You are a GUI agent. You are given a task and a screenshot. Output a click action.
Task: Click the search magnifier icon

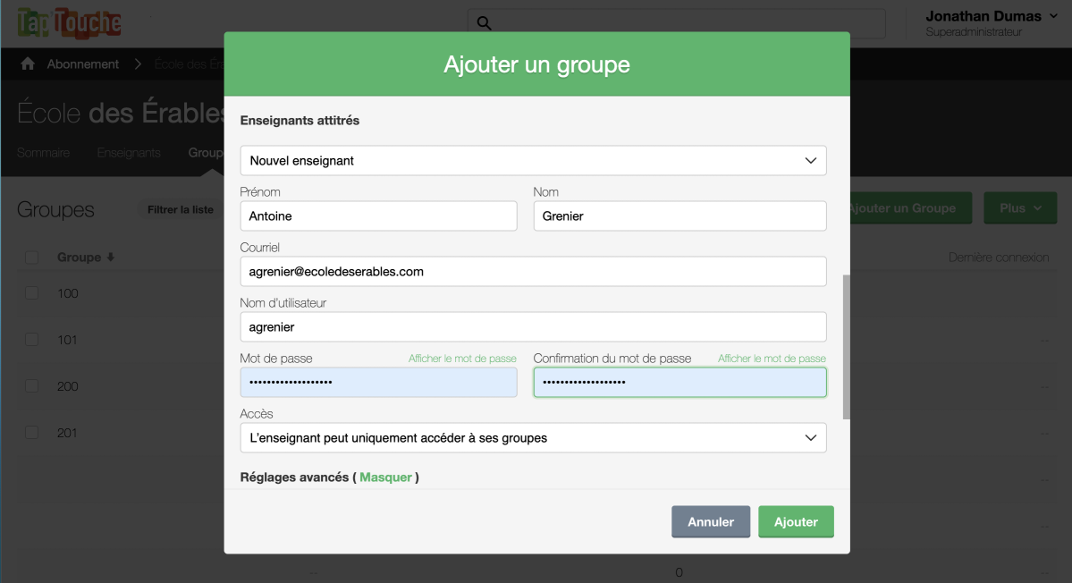click(x=484, y=23)
